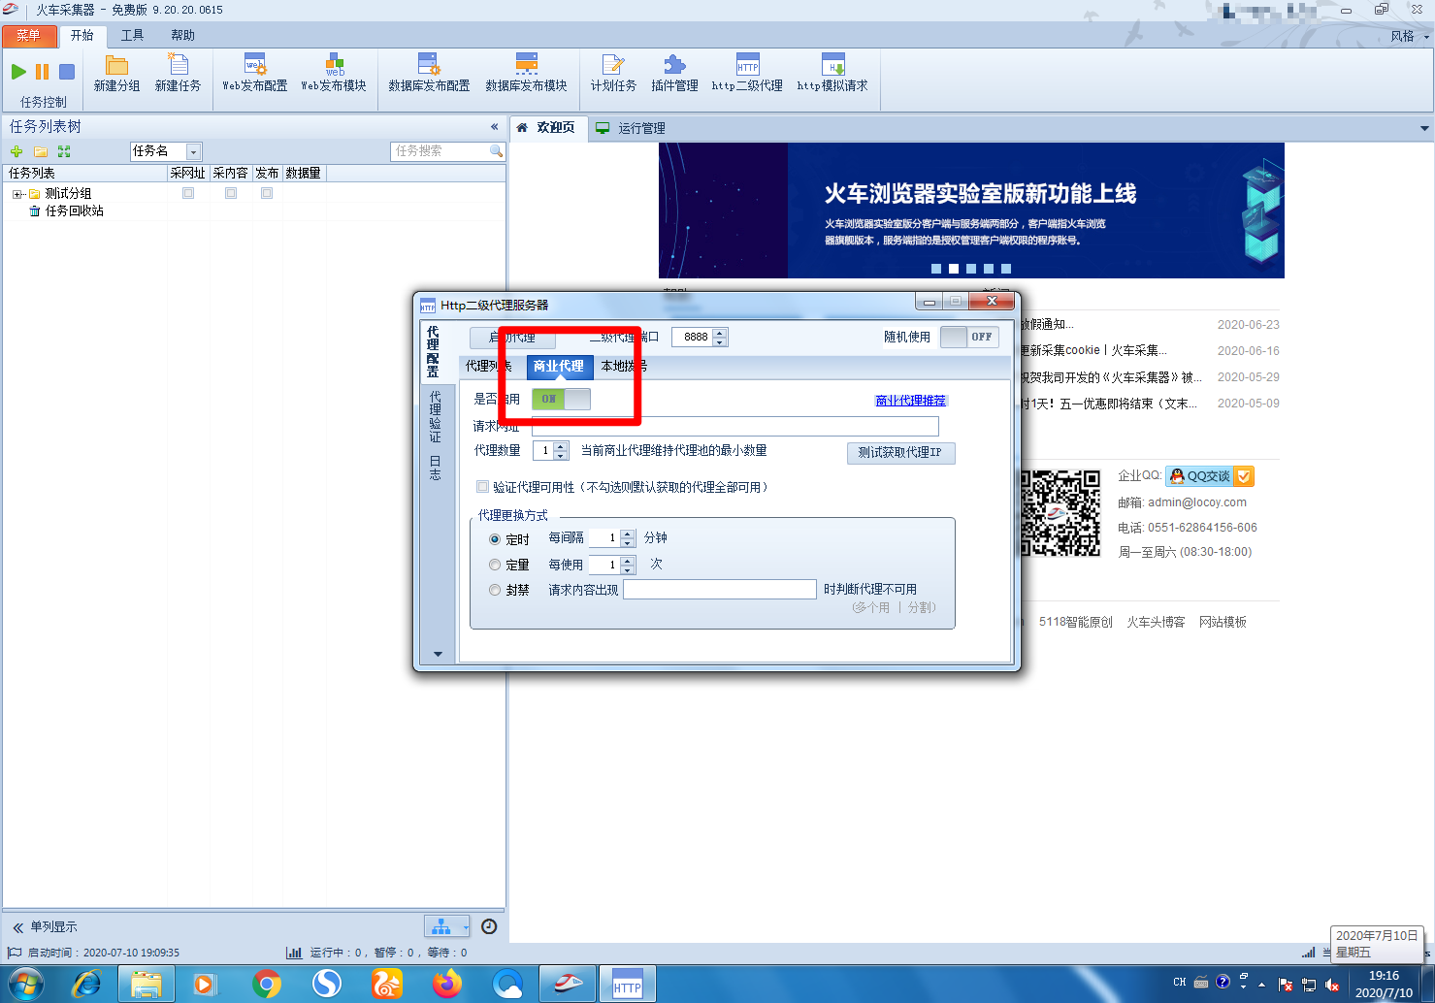
Task: Collapse the 任务列表树 panel
Action: (x=495, y=127)
